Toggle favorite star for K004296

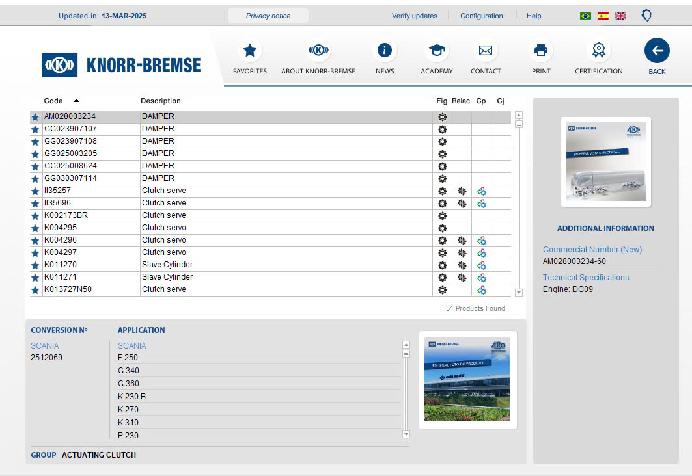click(x=35, y=240)
